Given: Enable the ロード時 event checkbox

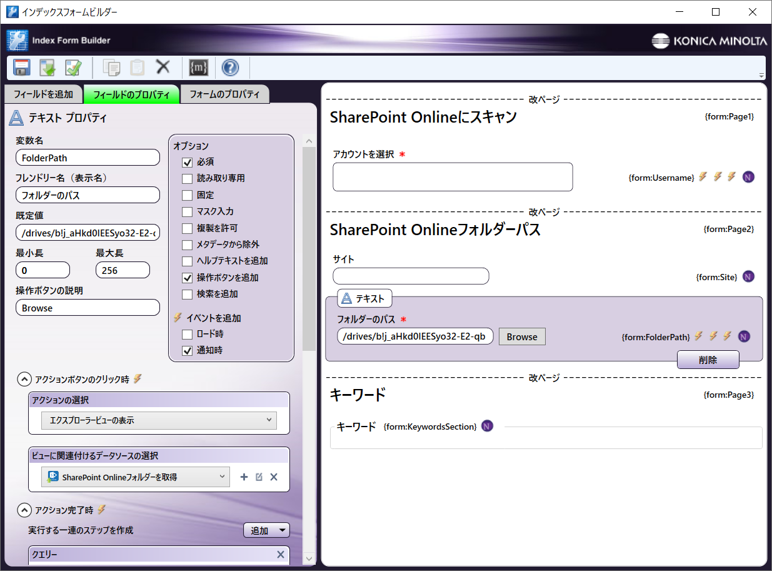Looking at the screenshot, I should pos(187,334).
